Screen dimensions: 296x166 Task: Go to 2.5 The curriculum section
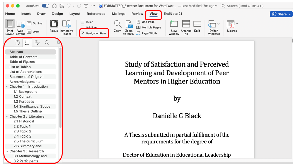[31, 141]
